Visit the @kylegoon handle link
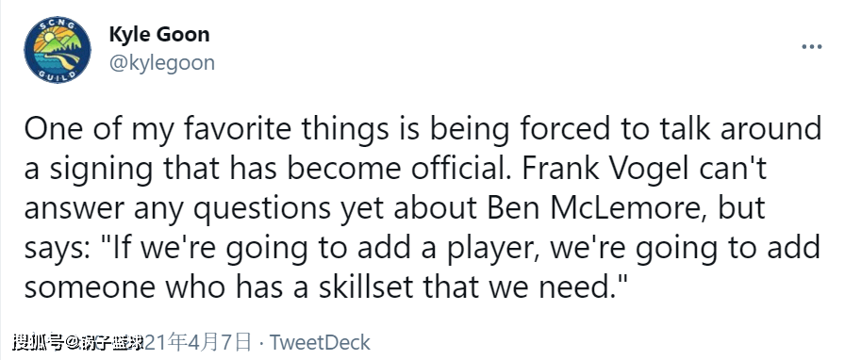This screenshot has width=845, height=360. pyautogui.click(x=161, y=62)
